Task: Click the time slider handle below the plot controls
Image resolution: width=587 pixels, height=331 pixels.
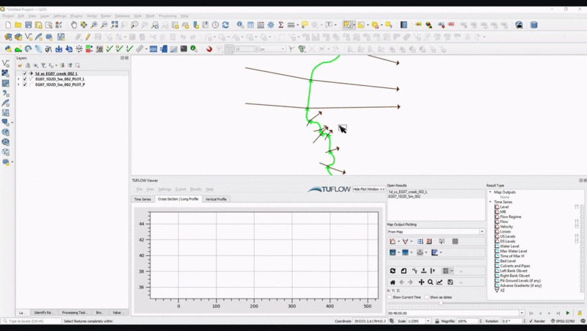Action: point(440,303)
